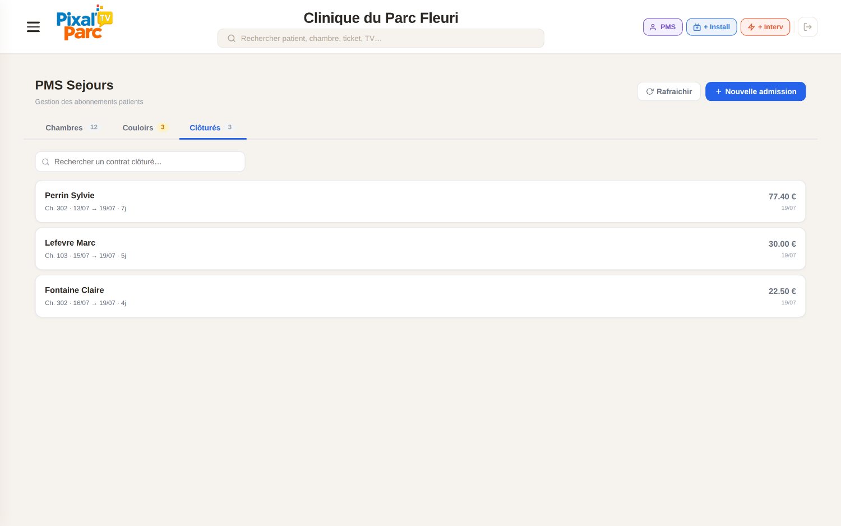This screenshot has height=526, width=841.
Task: Click into the Rechercher un contrat clôturé field
Action: click(140, 162)
